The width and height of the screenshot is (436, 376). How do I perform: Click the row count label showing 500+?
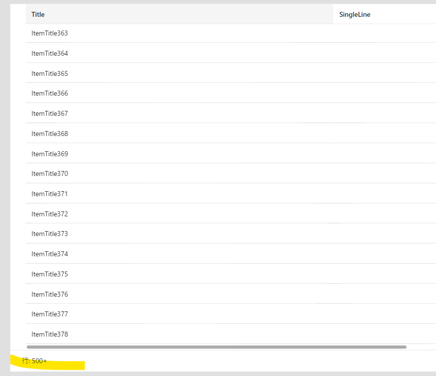(34, 361)
